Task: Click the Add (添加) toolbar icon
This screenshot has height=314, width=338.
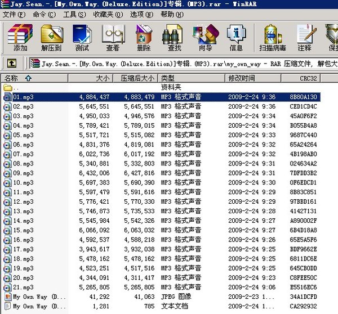Action: [20, 38]
